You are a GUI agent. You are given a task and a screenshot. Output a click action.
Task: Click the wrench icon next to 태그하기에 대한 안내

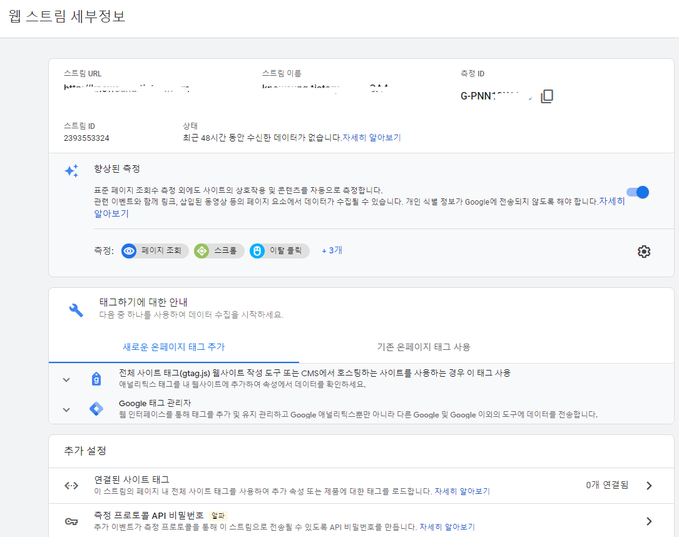point(76,310)
